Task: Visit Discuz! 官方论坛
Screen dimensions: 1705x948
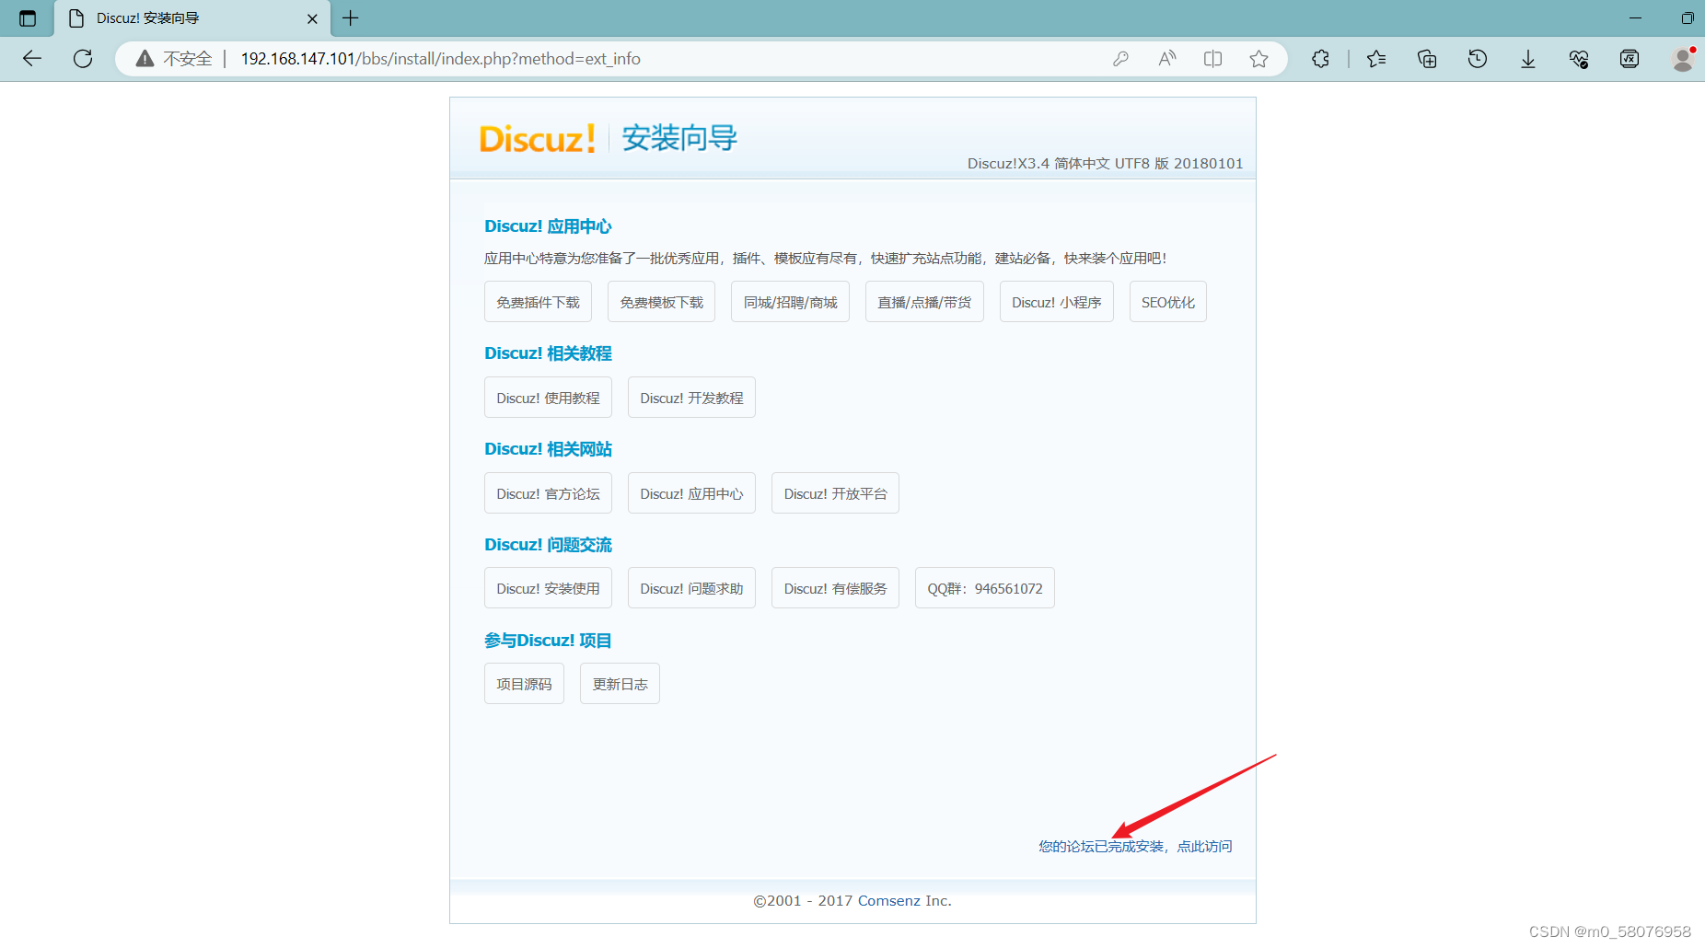Action: coord(548,493)
